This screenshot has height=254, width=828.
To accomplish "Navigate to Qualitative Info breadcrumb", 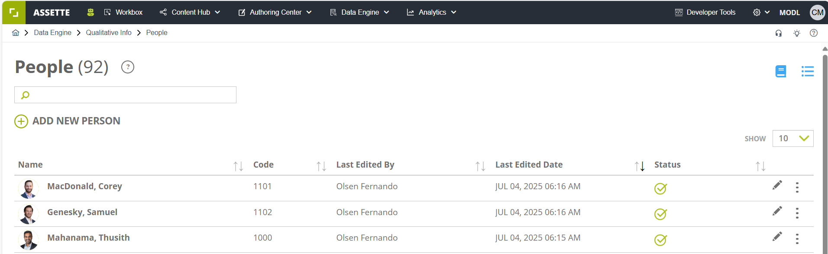I will (x=109, y=33).
